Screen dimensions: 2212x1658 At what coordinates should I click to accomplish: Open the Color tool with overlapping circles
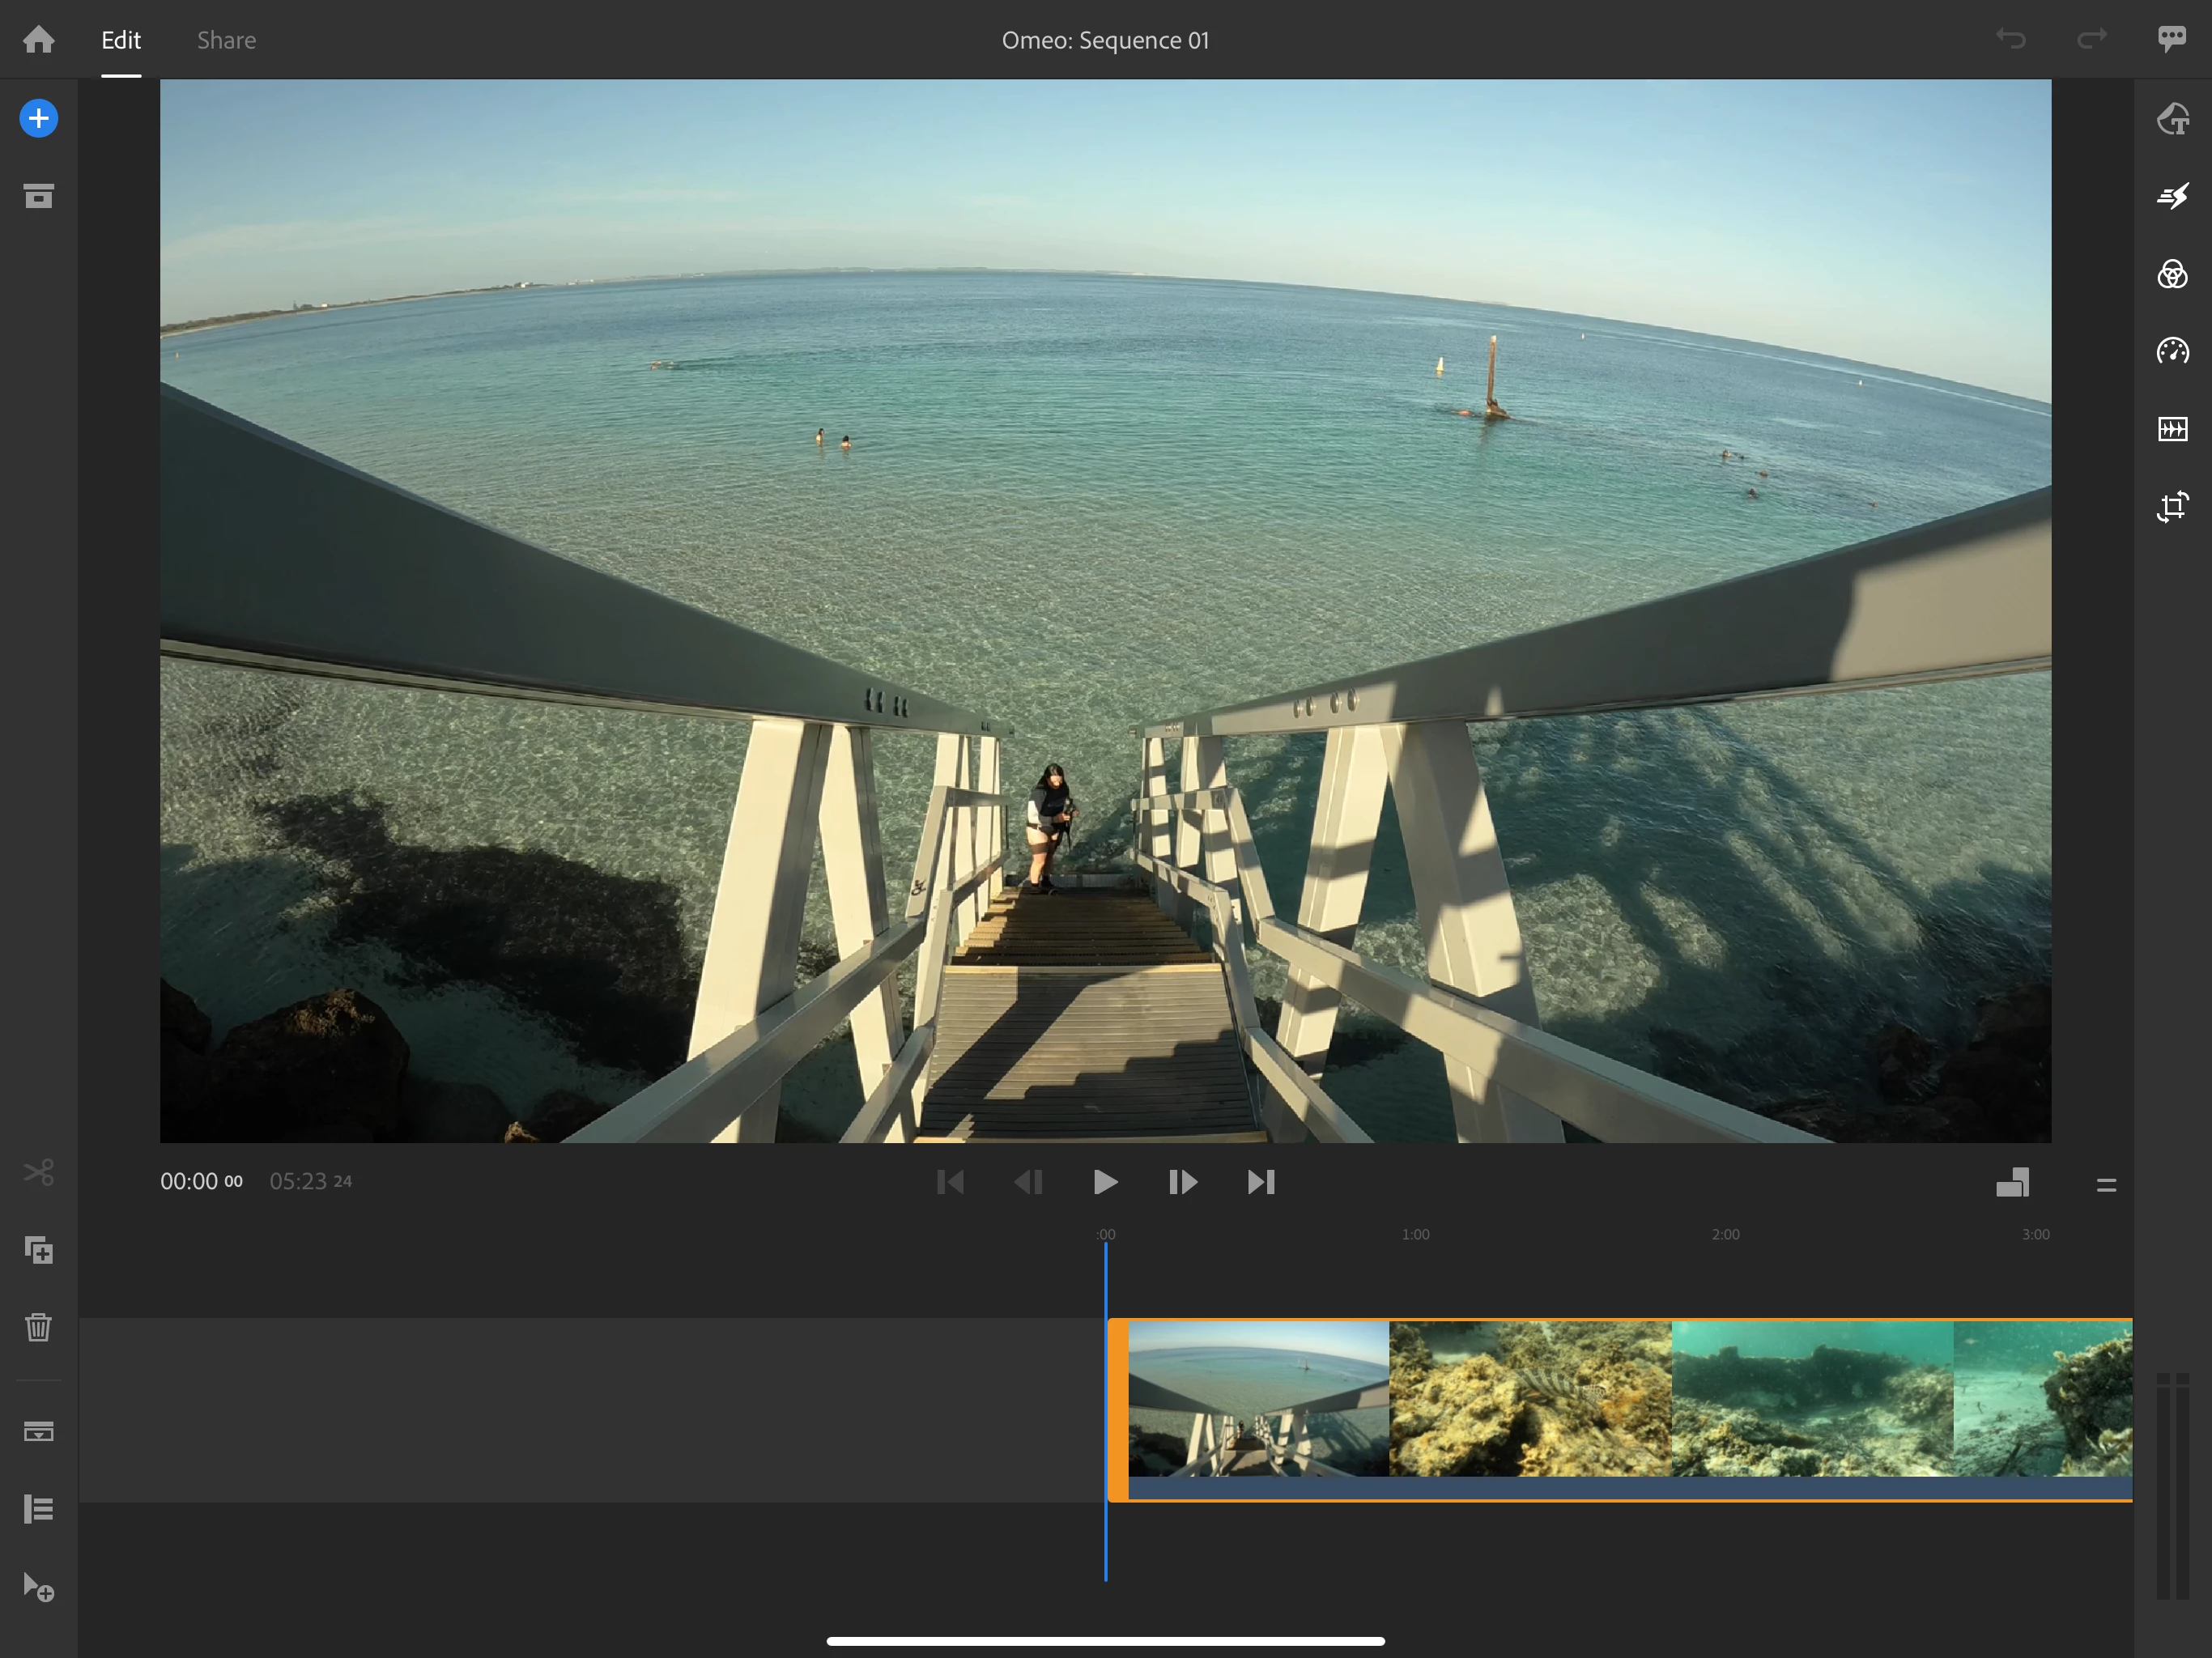click(x=2172, y=274)
